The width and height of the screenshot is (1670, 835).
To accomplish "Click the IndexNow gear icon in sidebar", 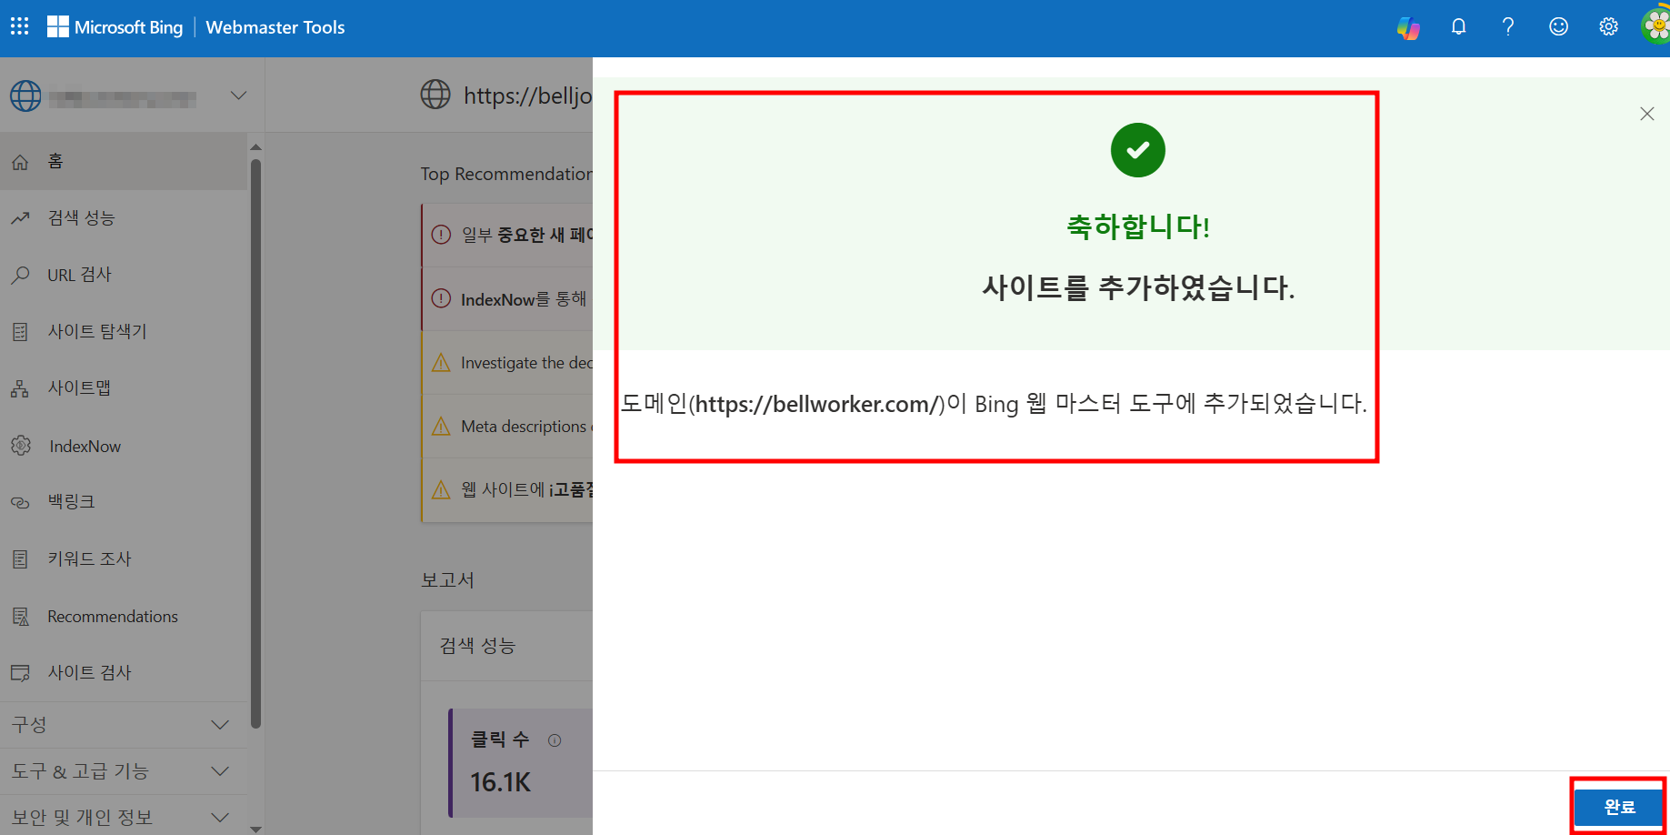I will point(21,446).
